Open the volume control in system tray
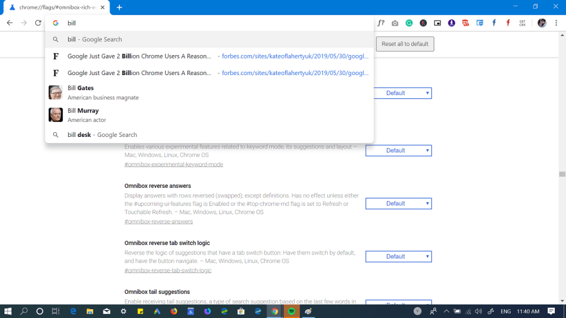This screenshot has height=318, width=566. click(479, 311)
